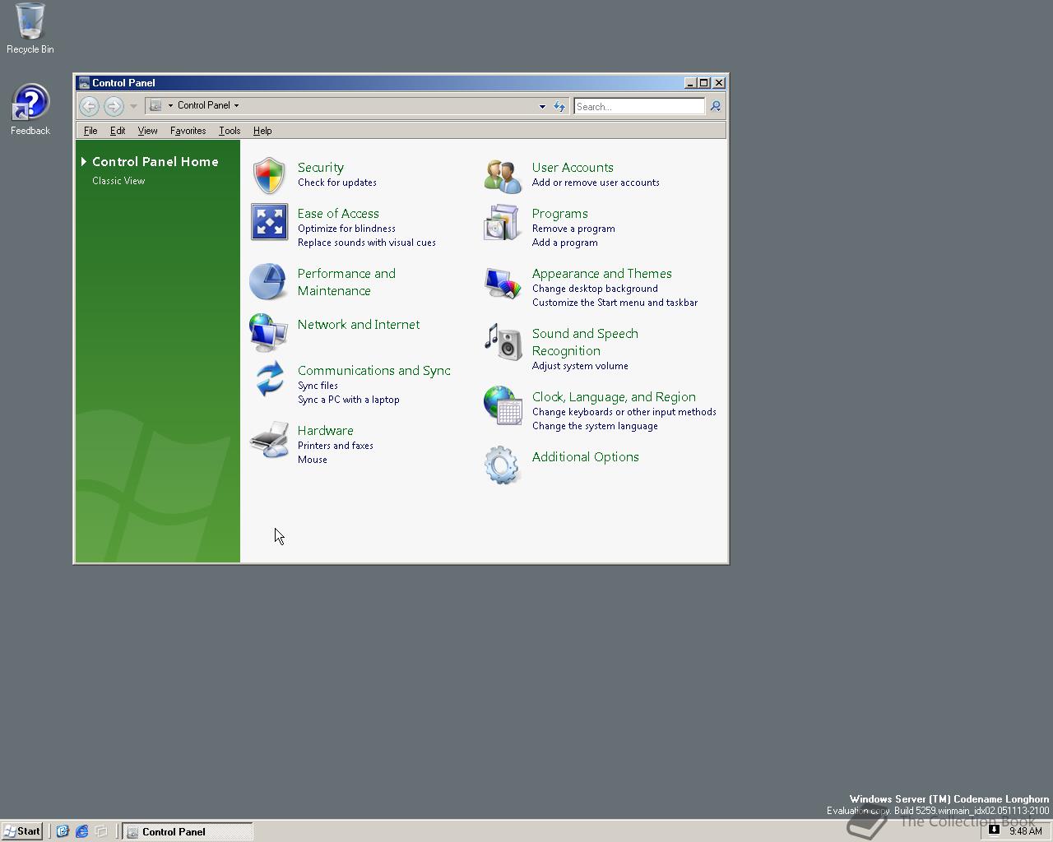Open the Communications and Sync arrows icon
The image size is (1053, 842).
pyautogui.click(x=269, y=379)
